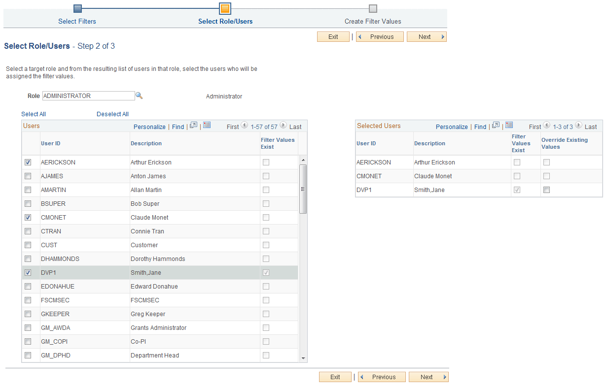This screenshot has width=607, height=388.
Task: Click the Select Filters step indicator square
Action: (77, 8)
